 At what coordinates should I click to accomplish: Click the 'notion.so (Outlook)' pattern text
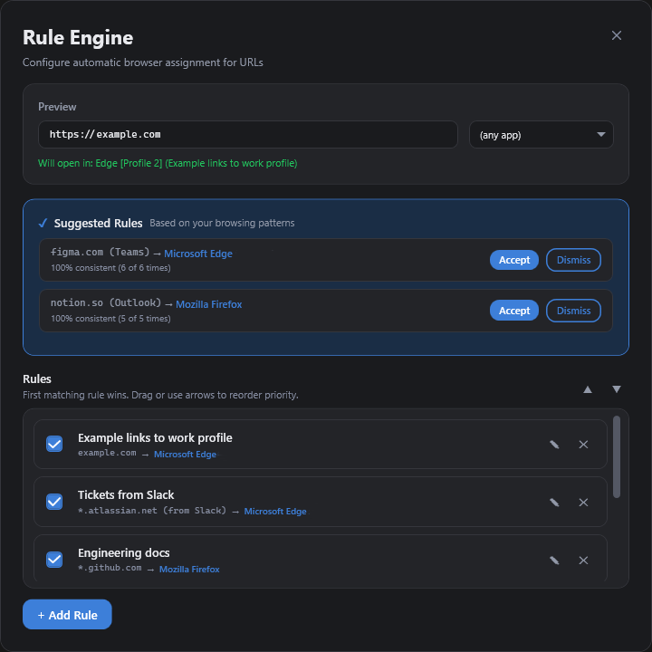click(106, 302)
